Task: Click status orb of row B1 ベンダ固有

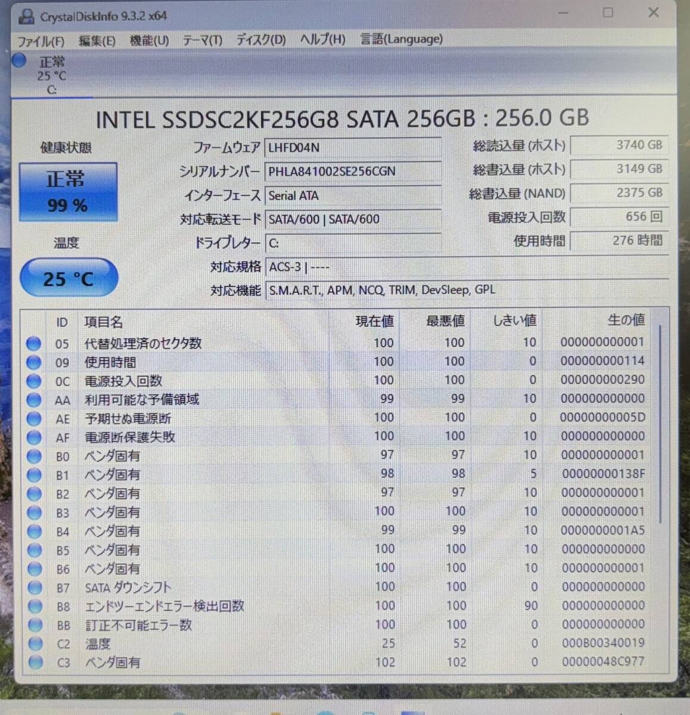Action: pos(34,475)
